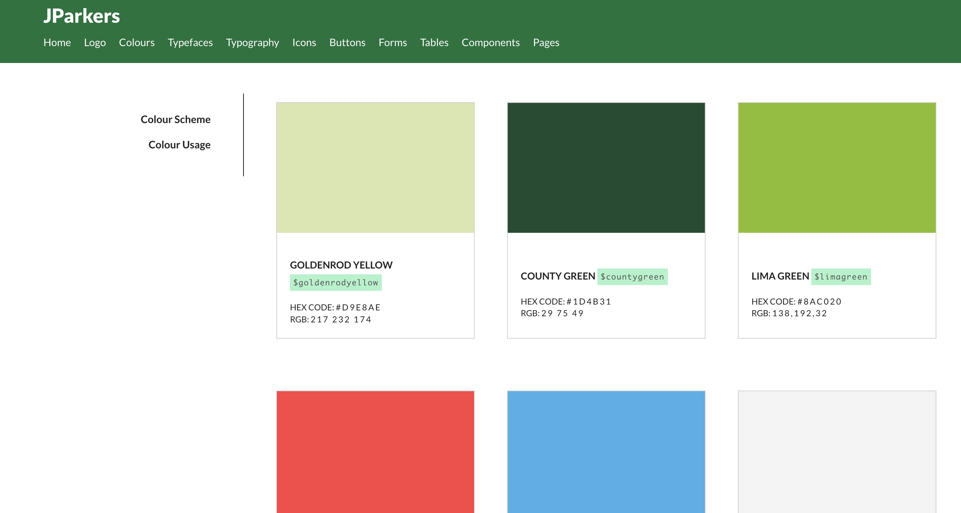
Task: Open the Buttons page
Action: tap(347, 43)
